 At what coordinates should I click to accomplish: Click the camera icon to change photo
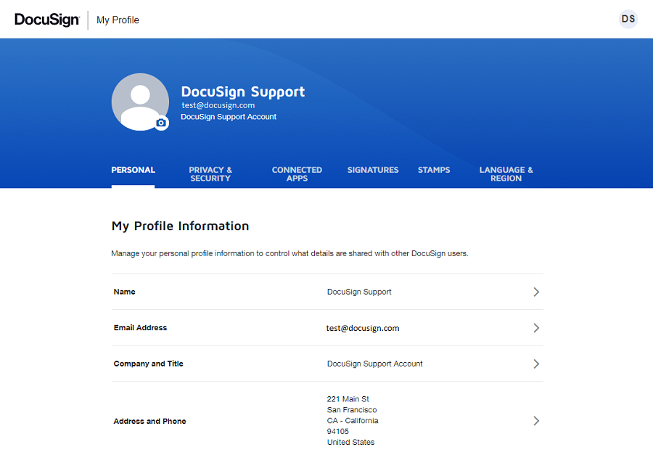(x=161, y=123)
